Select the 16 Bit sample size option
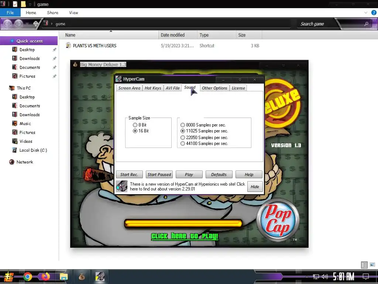378x284 pixels. [x=141, y=131]
